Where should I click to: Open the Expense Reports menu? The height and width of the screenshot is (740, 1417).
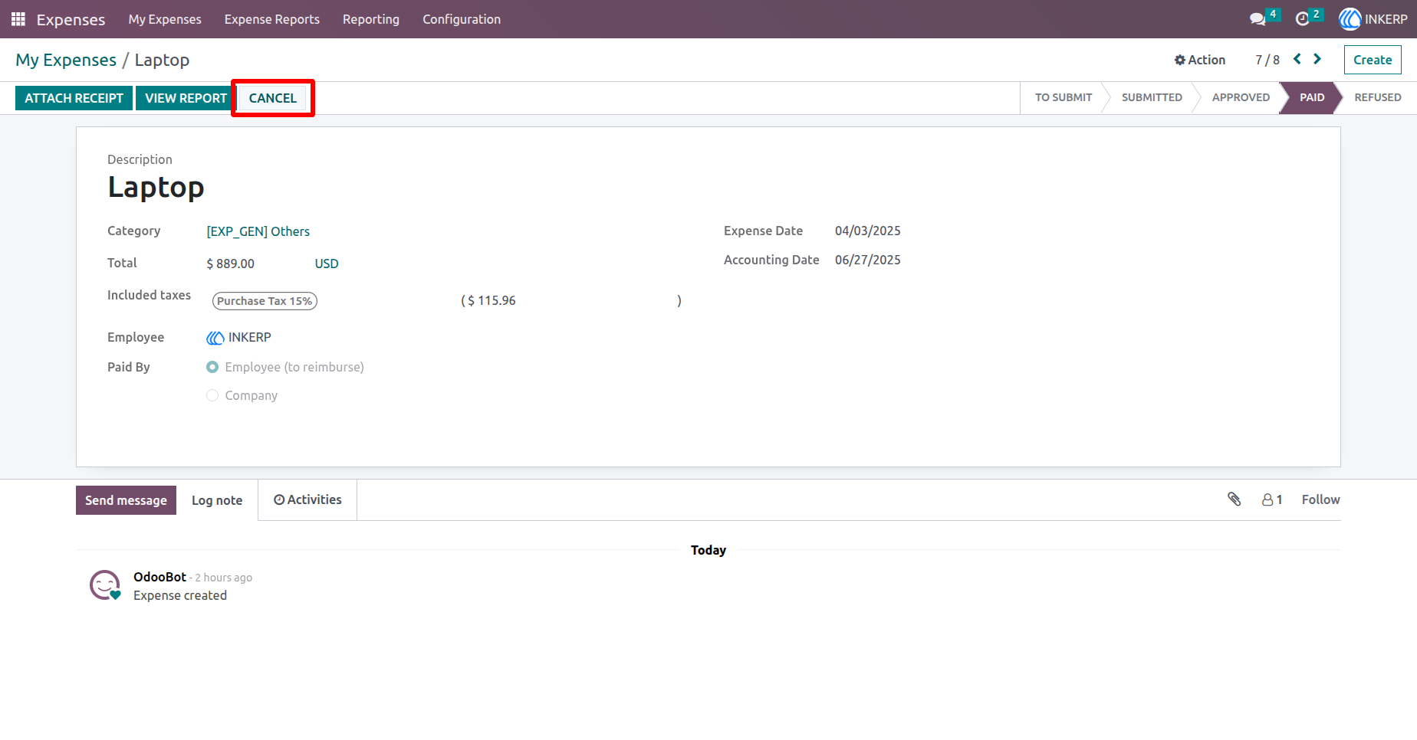(x=272, y=19)
